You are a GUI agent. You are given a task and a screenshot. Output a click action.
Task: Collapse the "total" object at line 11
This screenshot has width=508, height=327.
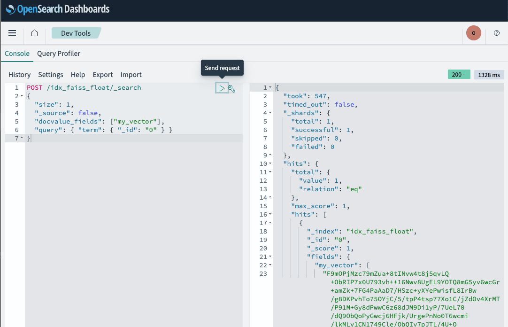[x=270, y=172]
